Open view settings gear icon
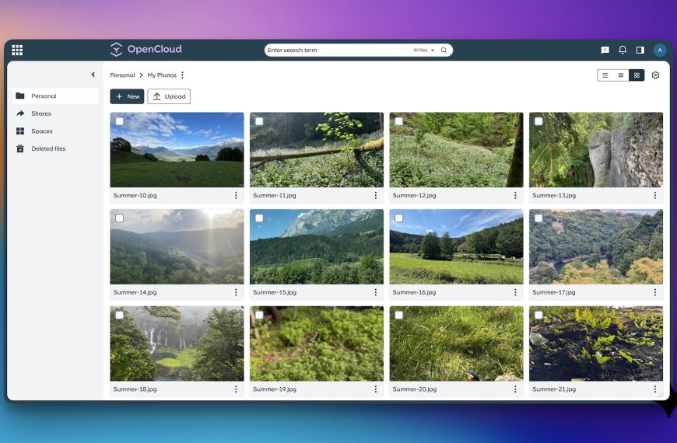Viewport: 677px width, 443px height. point(655,75)
